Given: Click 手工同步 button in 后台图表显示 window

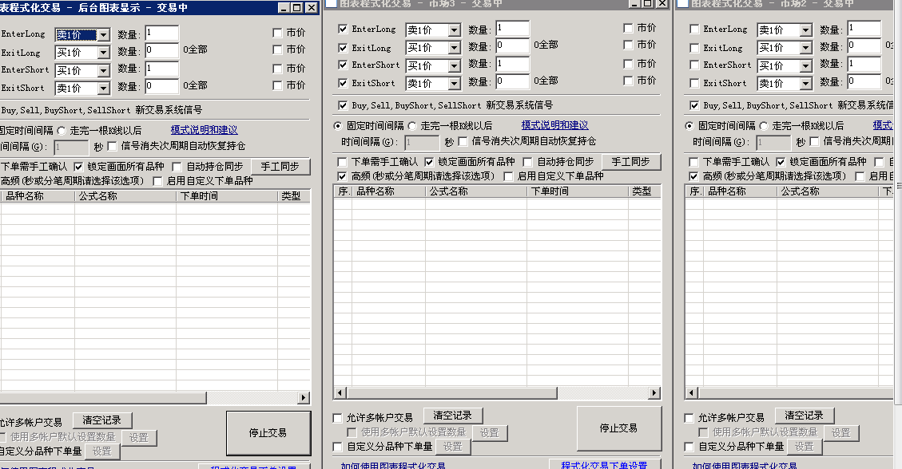Looking at the screenshot, I should [280, 167].
